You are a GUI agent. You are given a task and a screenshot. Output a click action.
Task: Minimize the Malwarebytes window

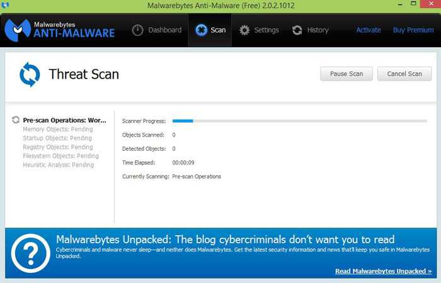coord(400,4)
